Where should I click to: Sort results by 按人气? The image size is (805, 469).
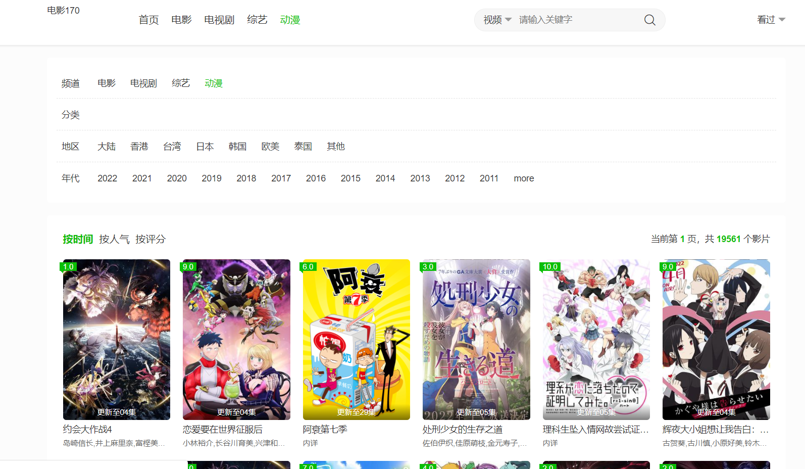pyautogui.click(x=114, y=239)
